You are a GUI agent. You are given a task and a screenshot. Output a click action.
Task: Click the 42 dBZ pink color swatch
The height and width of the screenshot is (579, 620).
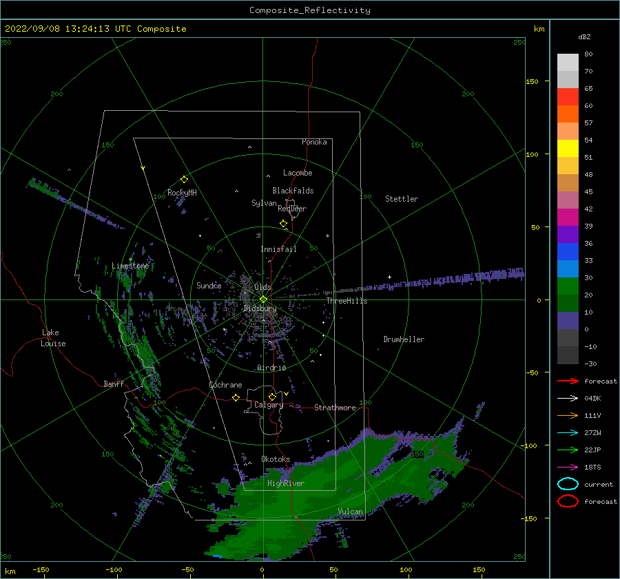click(568, 200)
